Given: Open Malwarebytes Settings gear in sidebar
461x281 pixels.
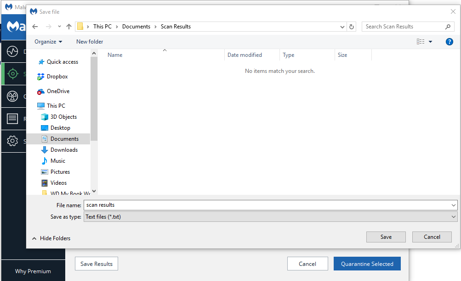Looking at the screenshot, I should tap(12, 141).
